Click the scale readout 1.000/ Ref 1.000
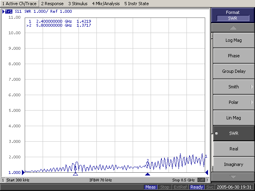Image resolution: width=255 pixels, height=191 pixels. pyautogui.click(x=53, y=12)
